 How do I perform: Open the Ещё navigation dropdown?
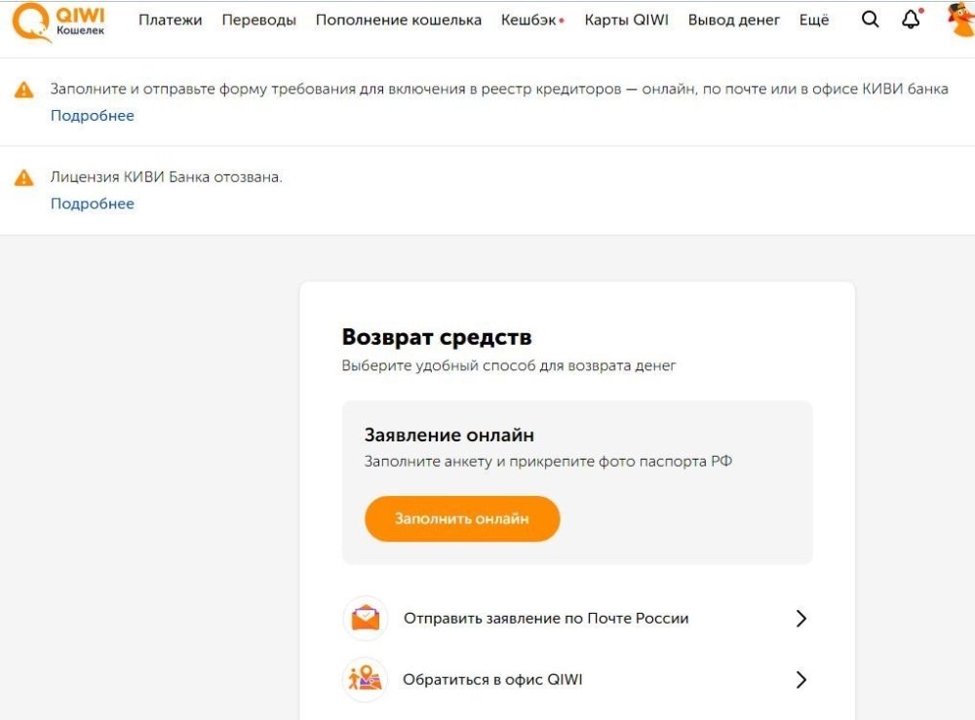coord(813,20)
